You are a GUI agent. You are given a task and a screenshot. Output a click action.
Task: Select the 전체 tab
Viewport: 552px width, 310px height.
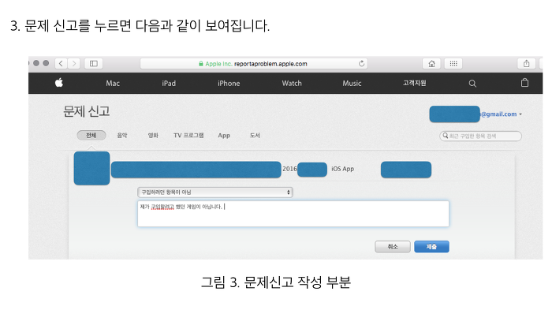pos(91,135)
